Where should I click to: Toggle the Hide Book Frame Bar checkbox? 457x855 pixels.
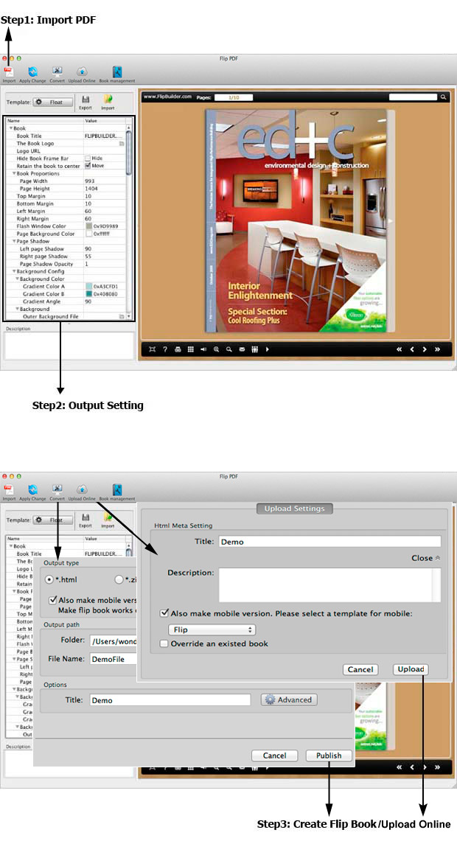(88, 158)
